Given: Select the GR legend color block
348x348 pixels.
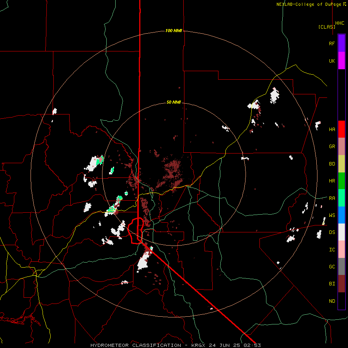Looking at the screenshot, I should 341,147.
